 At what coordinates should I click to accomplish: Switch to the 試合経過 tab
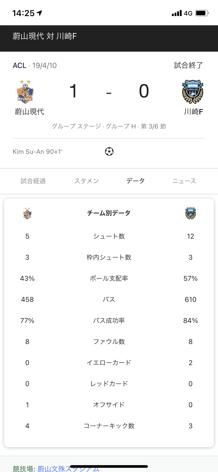coord(33,181)
